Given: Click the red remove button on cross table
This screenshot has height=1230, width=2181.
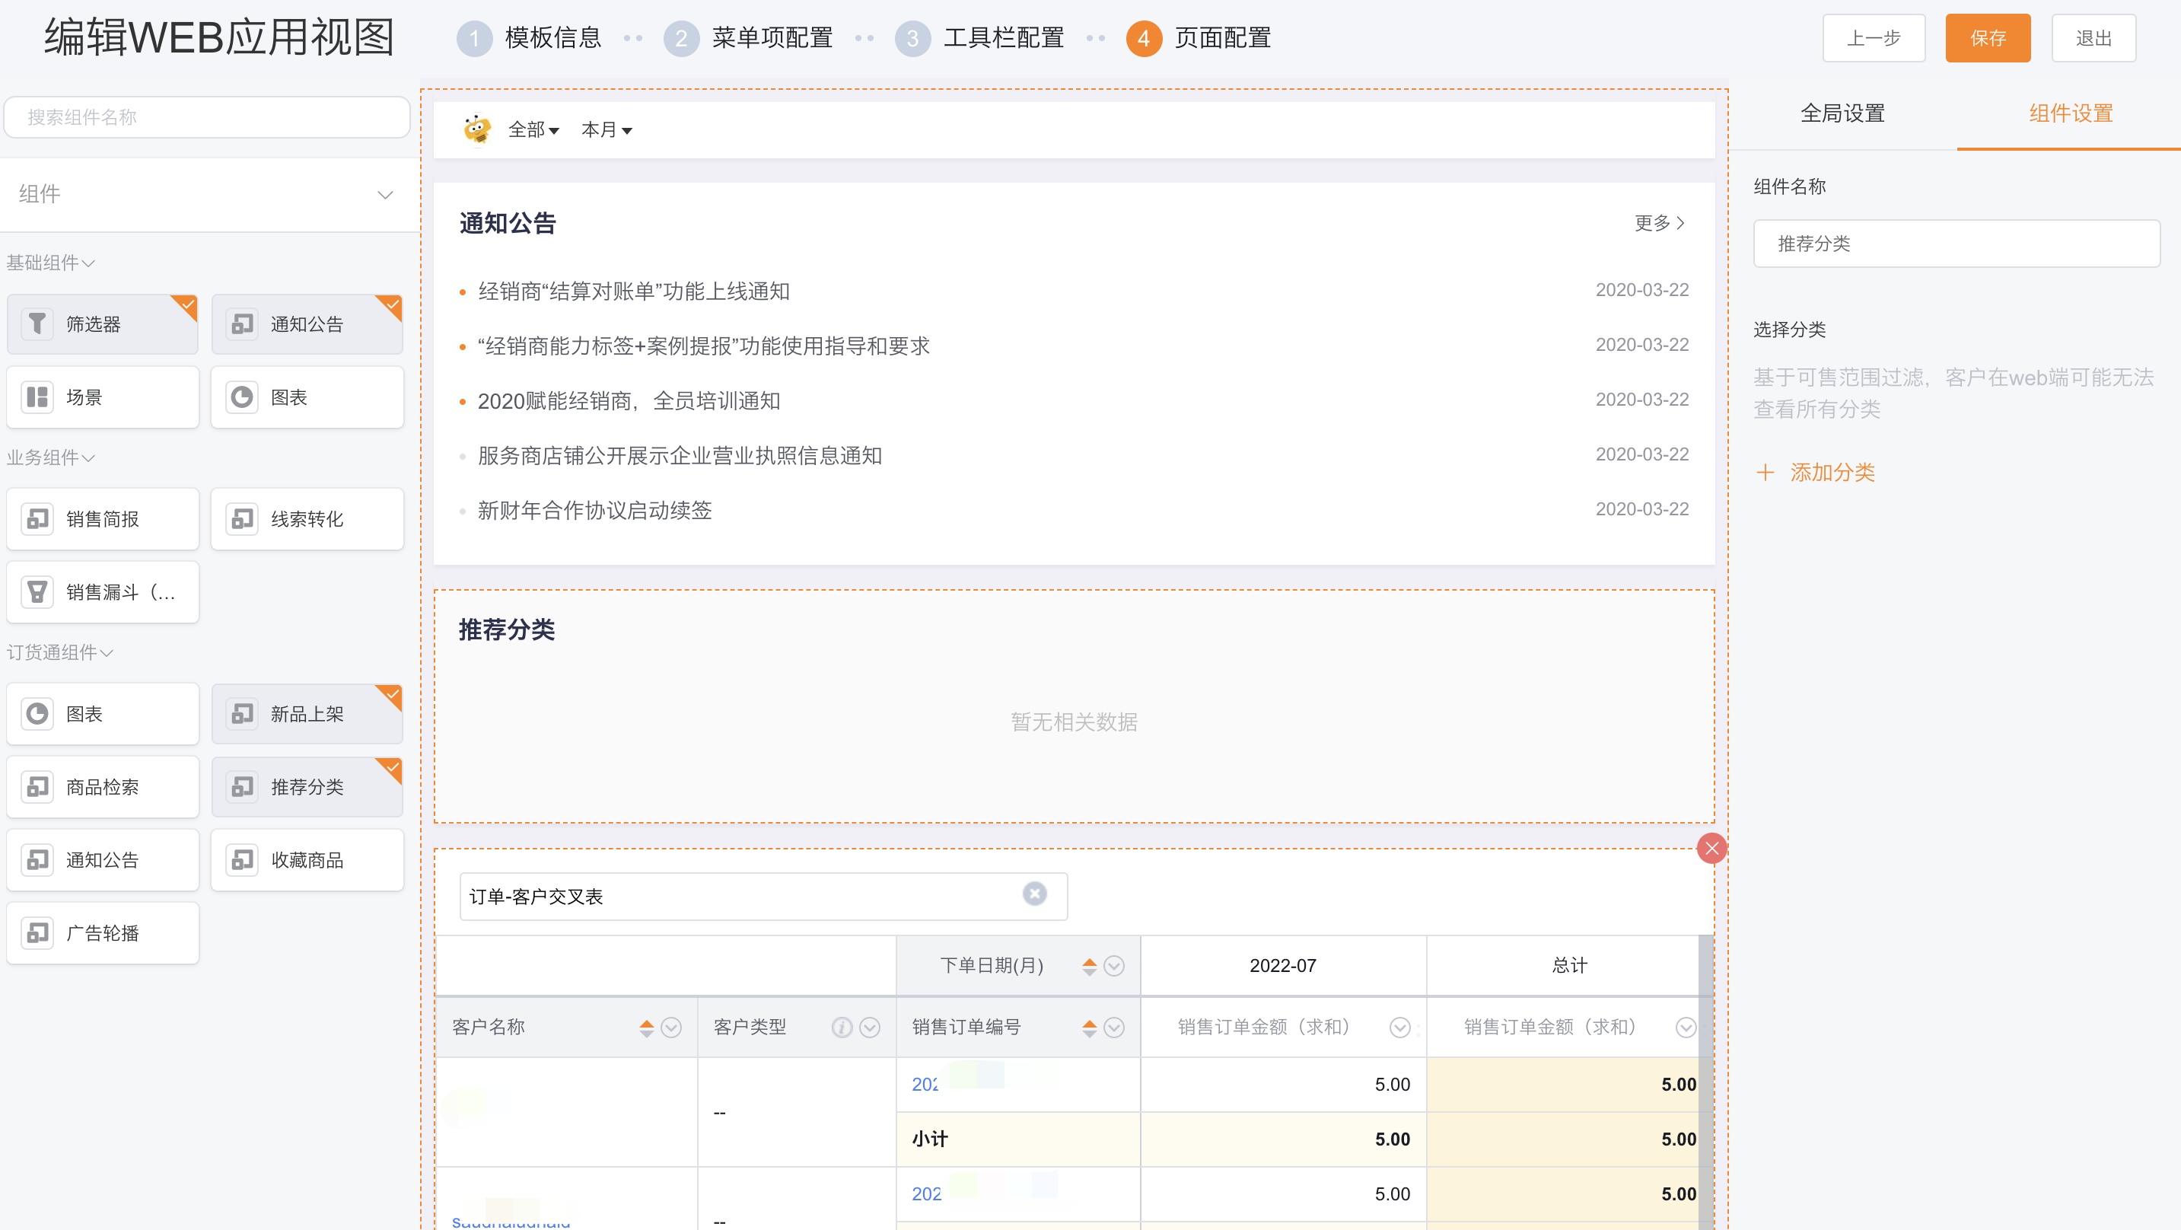Looking at the screenshot, I should pyautogui.click(x=1711, y=848).
